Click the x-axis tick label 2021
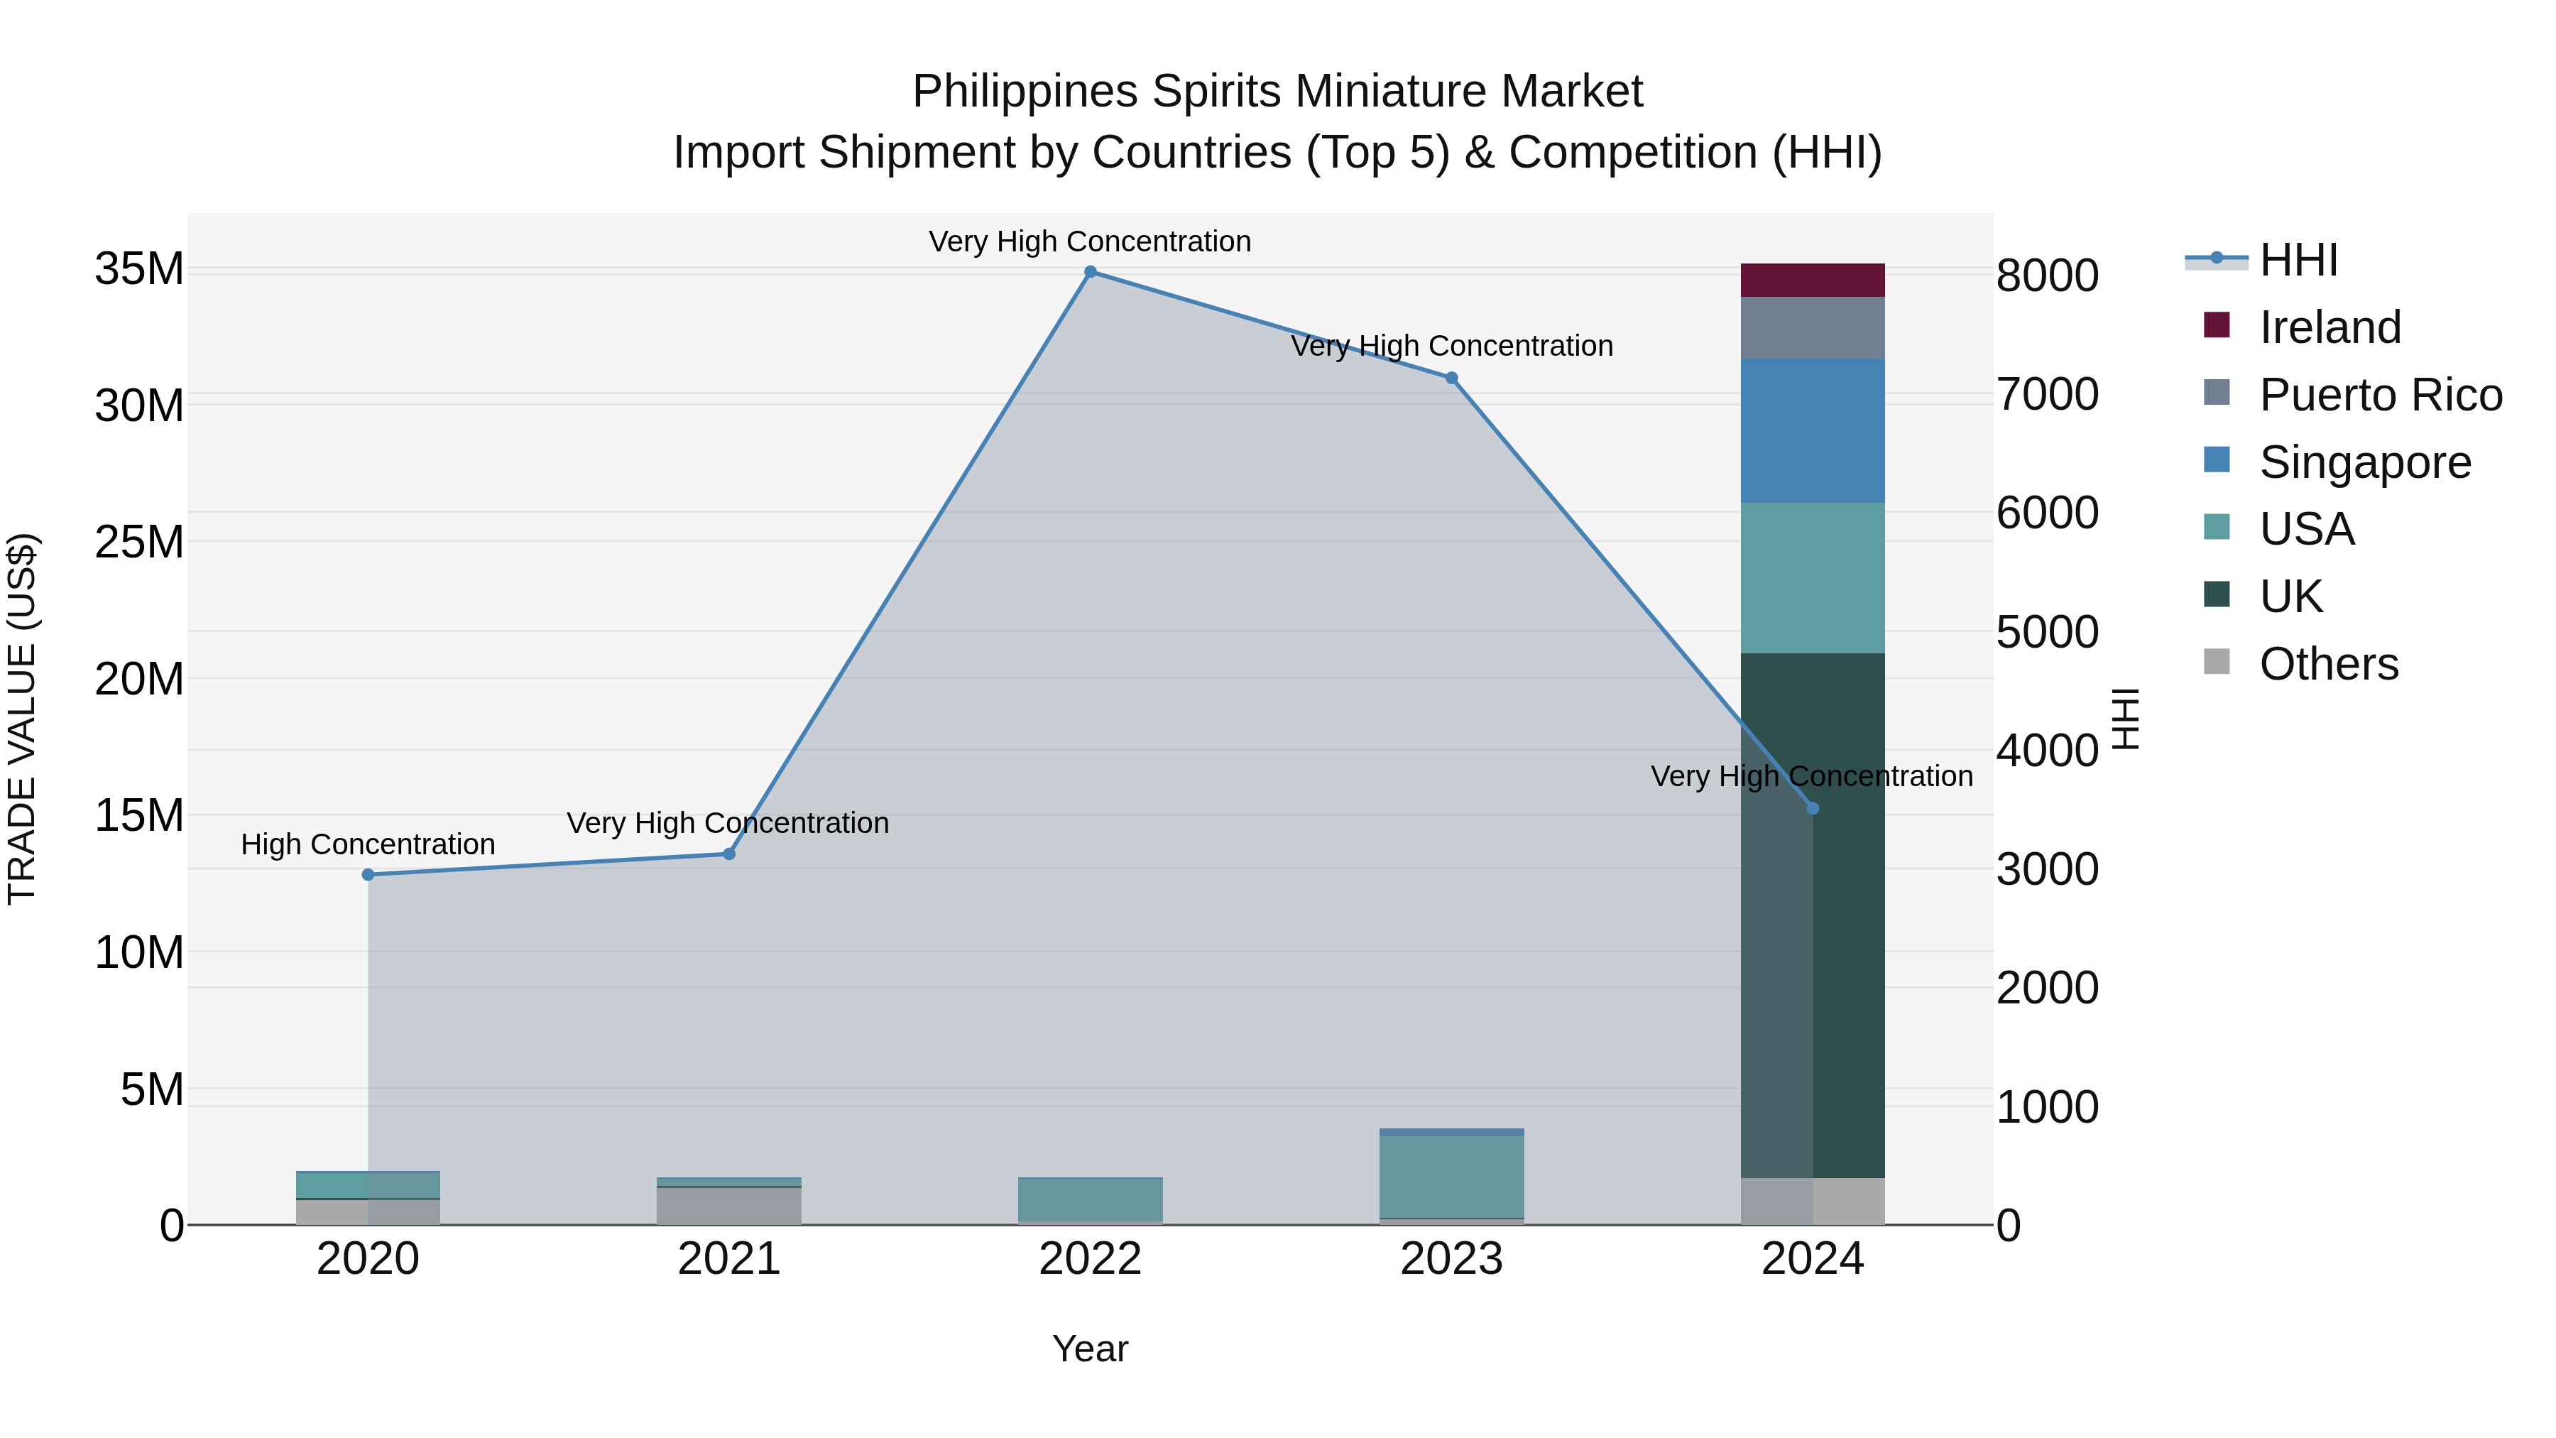The image size is (2556, 1438). [x=729, y=1259]
